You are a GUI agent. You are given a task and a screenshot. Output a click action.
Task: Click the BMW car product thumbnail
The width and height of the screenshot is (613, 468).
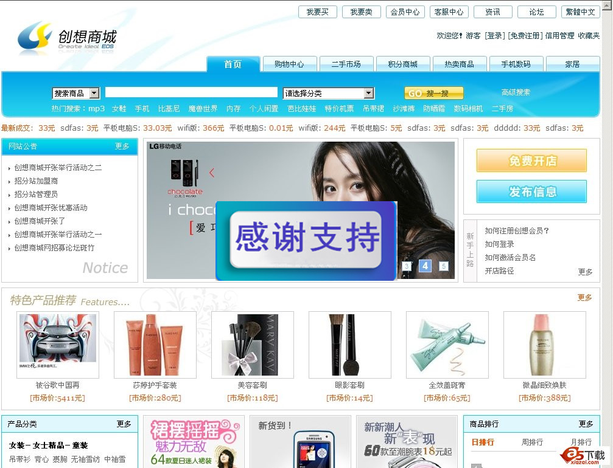click(x=58, y=345)
